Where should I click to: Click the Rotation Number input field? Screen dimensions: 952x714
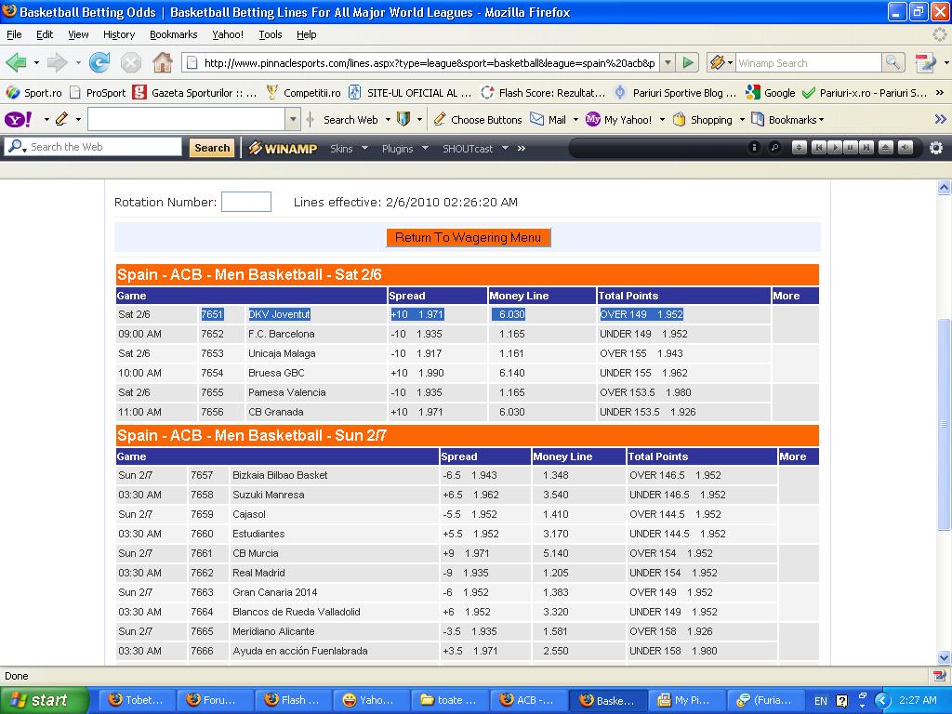(245, 202)
